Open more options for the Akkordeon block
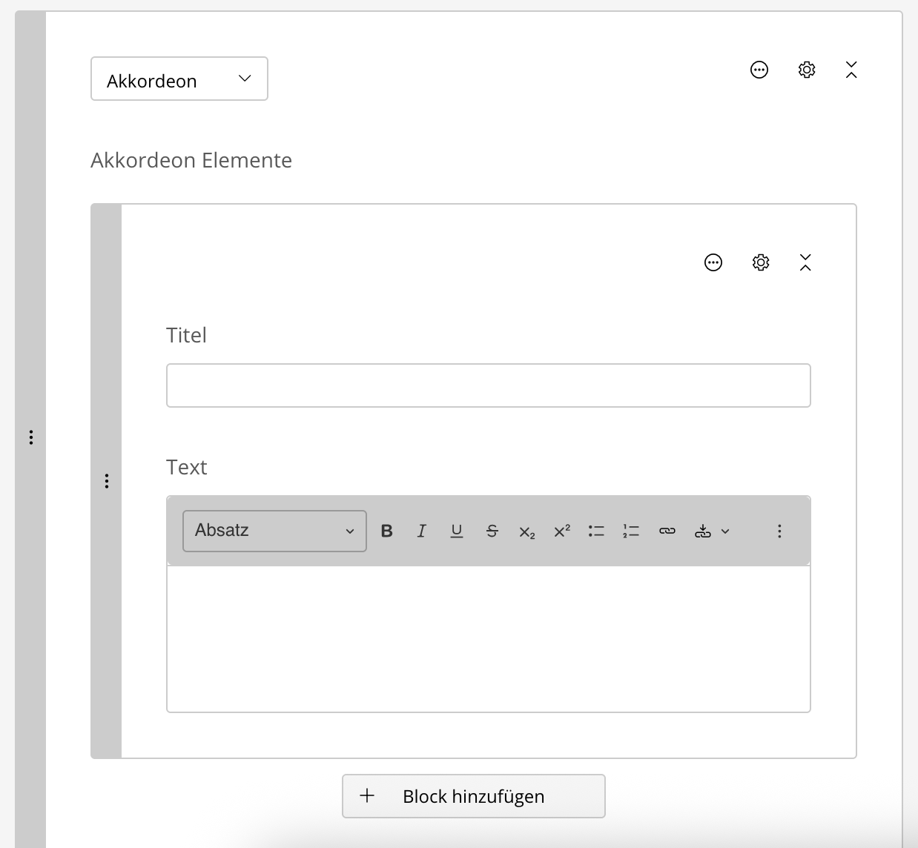Viewport: 918px width, 848px height. (x=759, y=70)
